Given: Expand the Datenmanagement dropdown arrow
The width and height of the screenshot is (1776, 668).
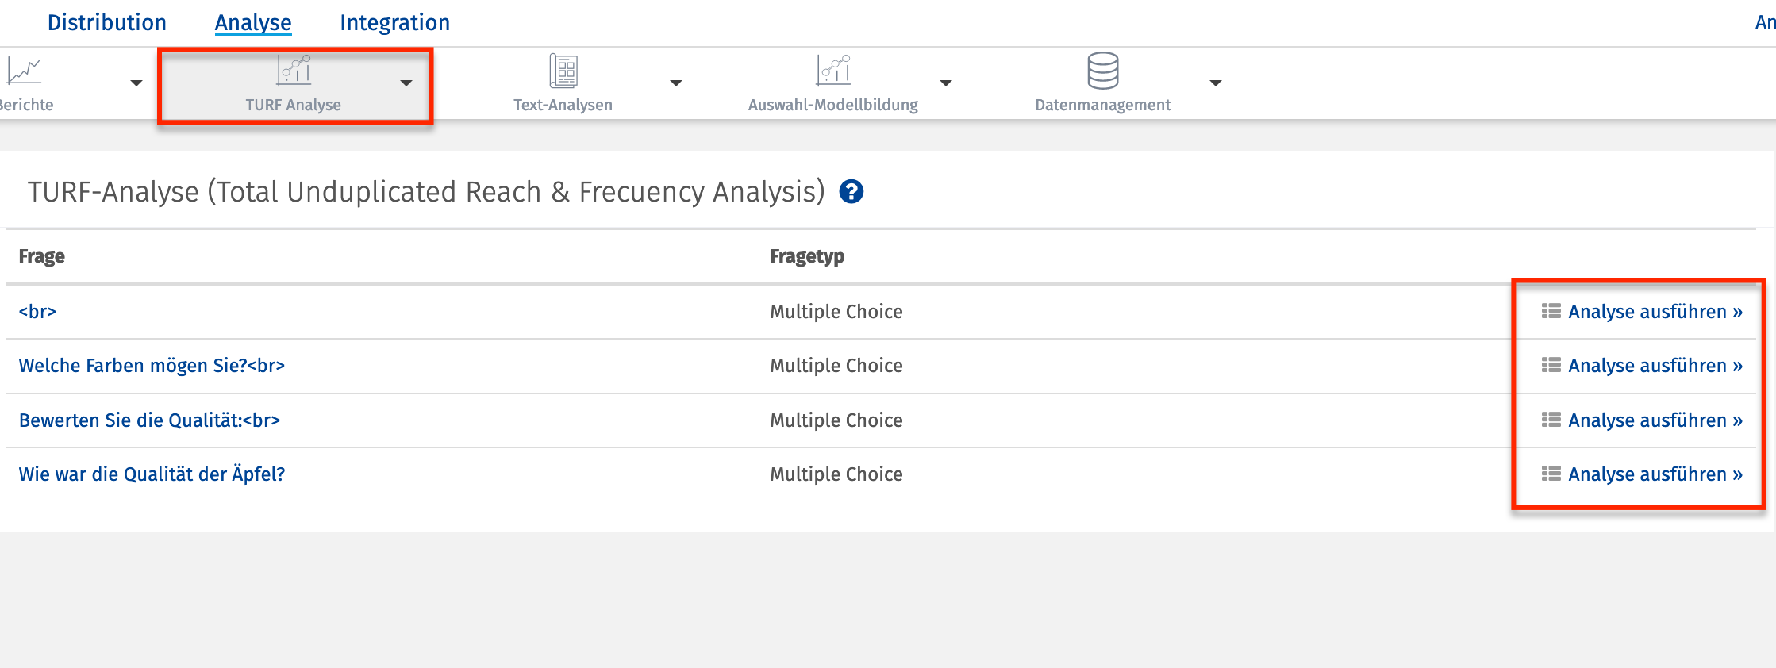Looking at the screenshot, I should pos(1216,83).
